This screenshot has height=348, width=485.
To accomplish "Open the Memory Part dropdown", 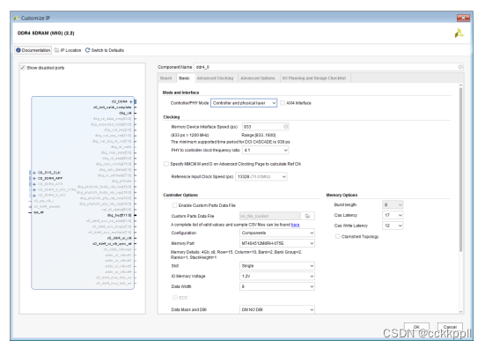I will point(277,243).
